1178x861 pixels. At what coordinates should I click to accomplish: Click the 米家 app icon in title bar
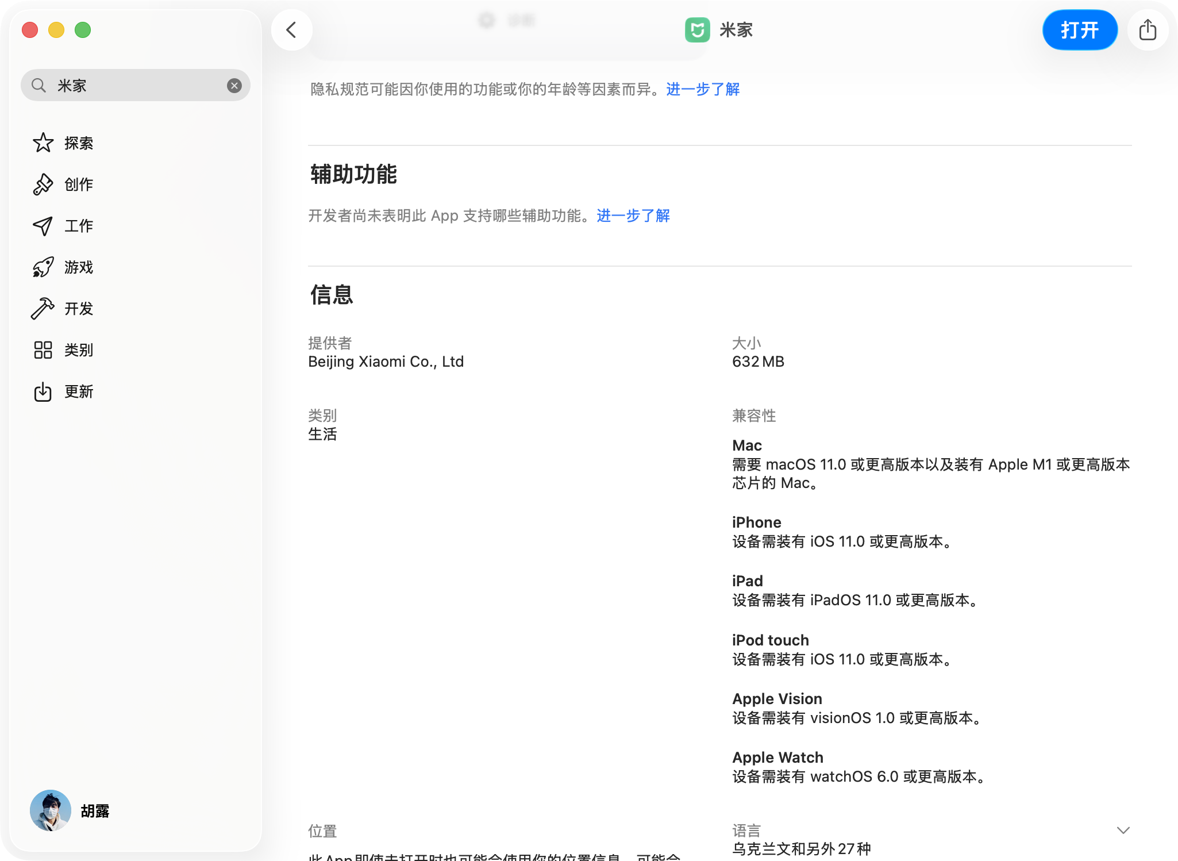click(697, 30)
